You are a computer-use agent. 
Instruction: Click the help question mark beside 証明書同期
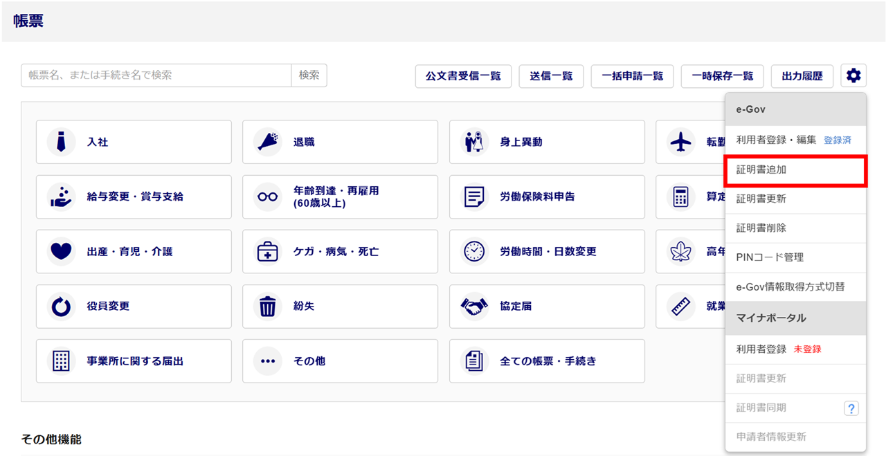coord(851,408)
